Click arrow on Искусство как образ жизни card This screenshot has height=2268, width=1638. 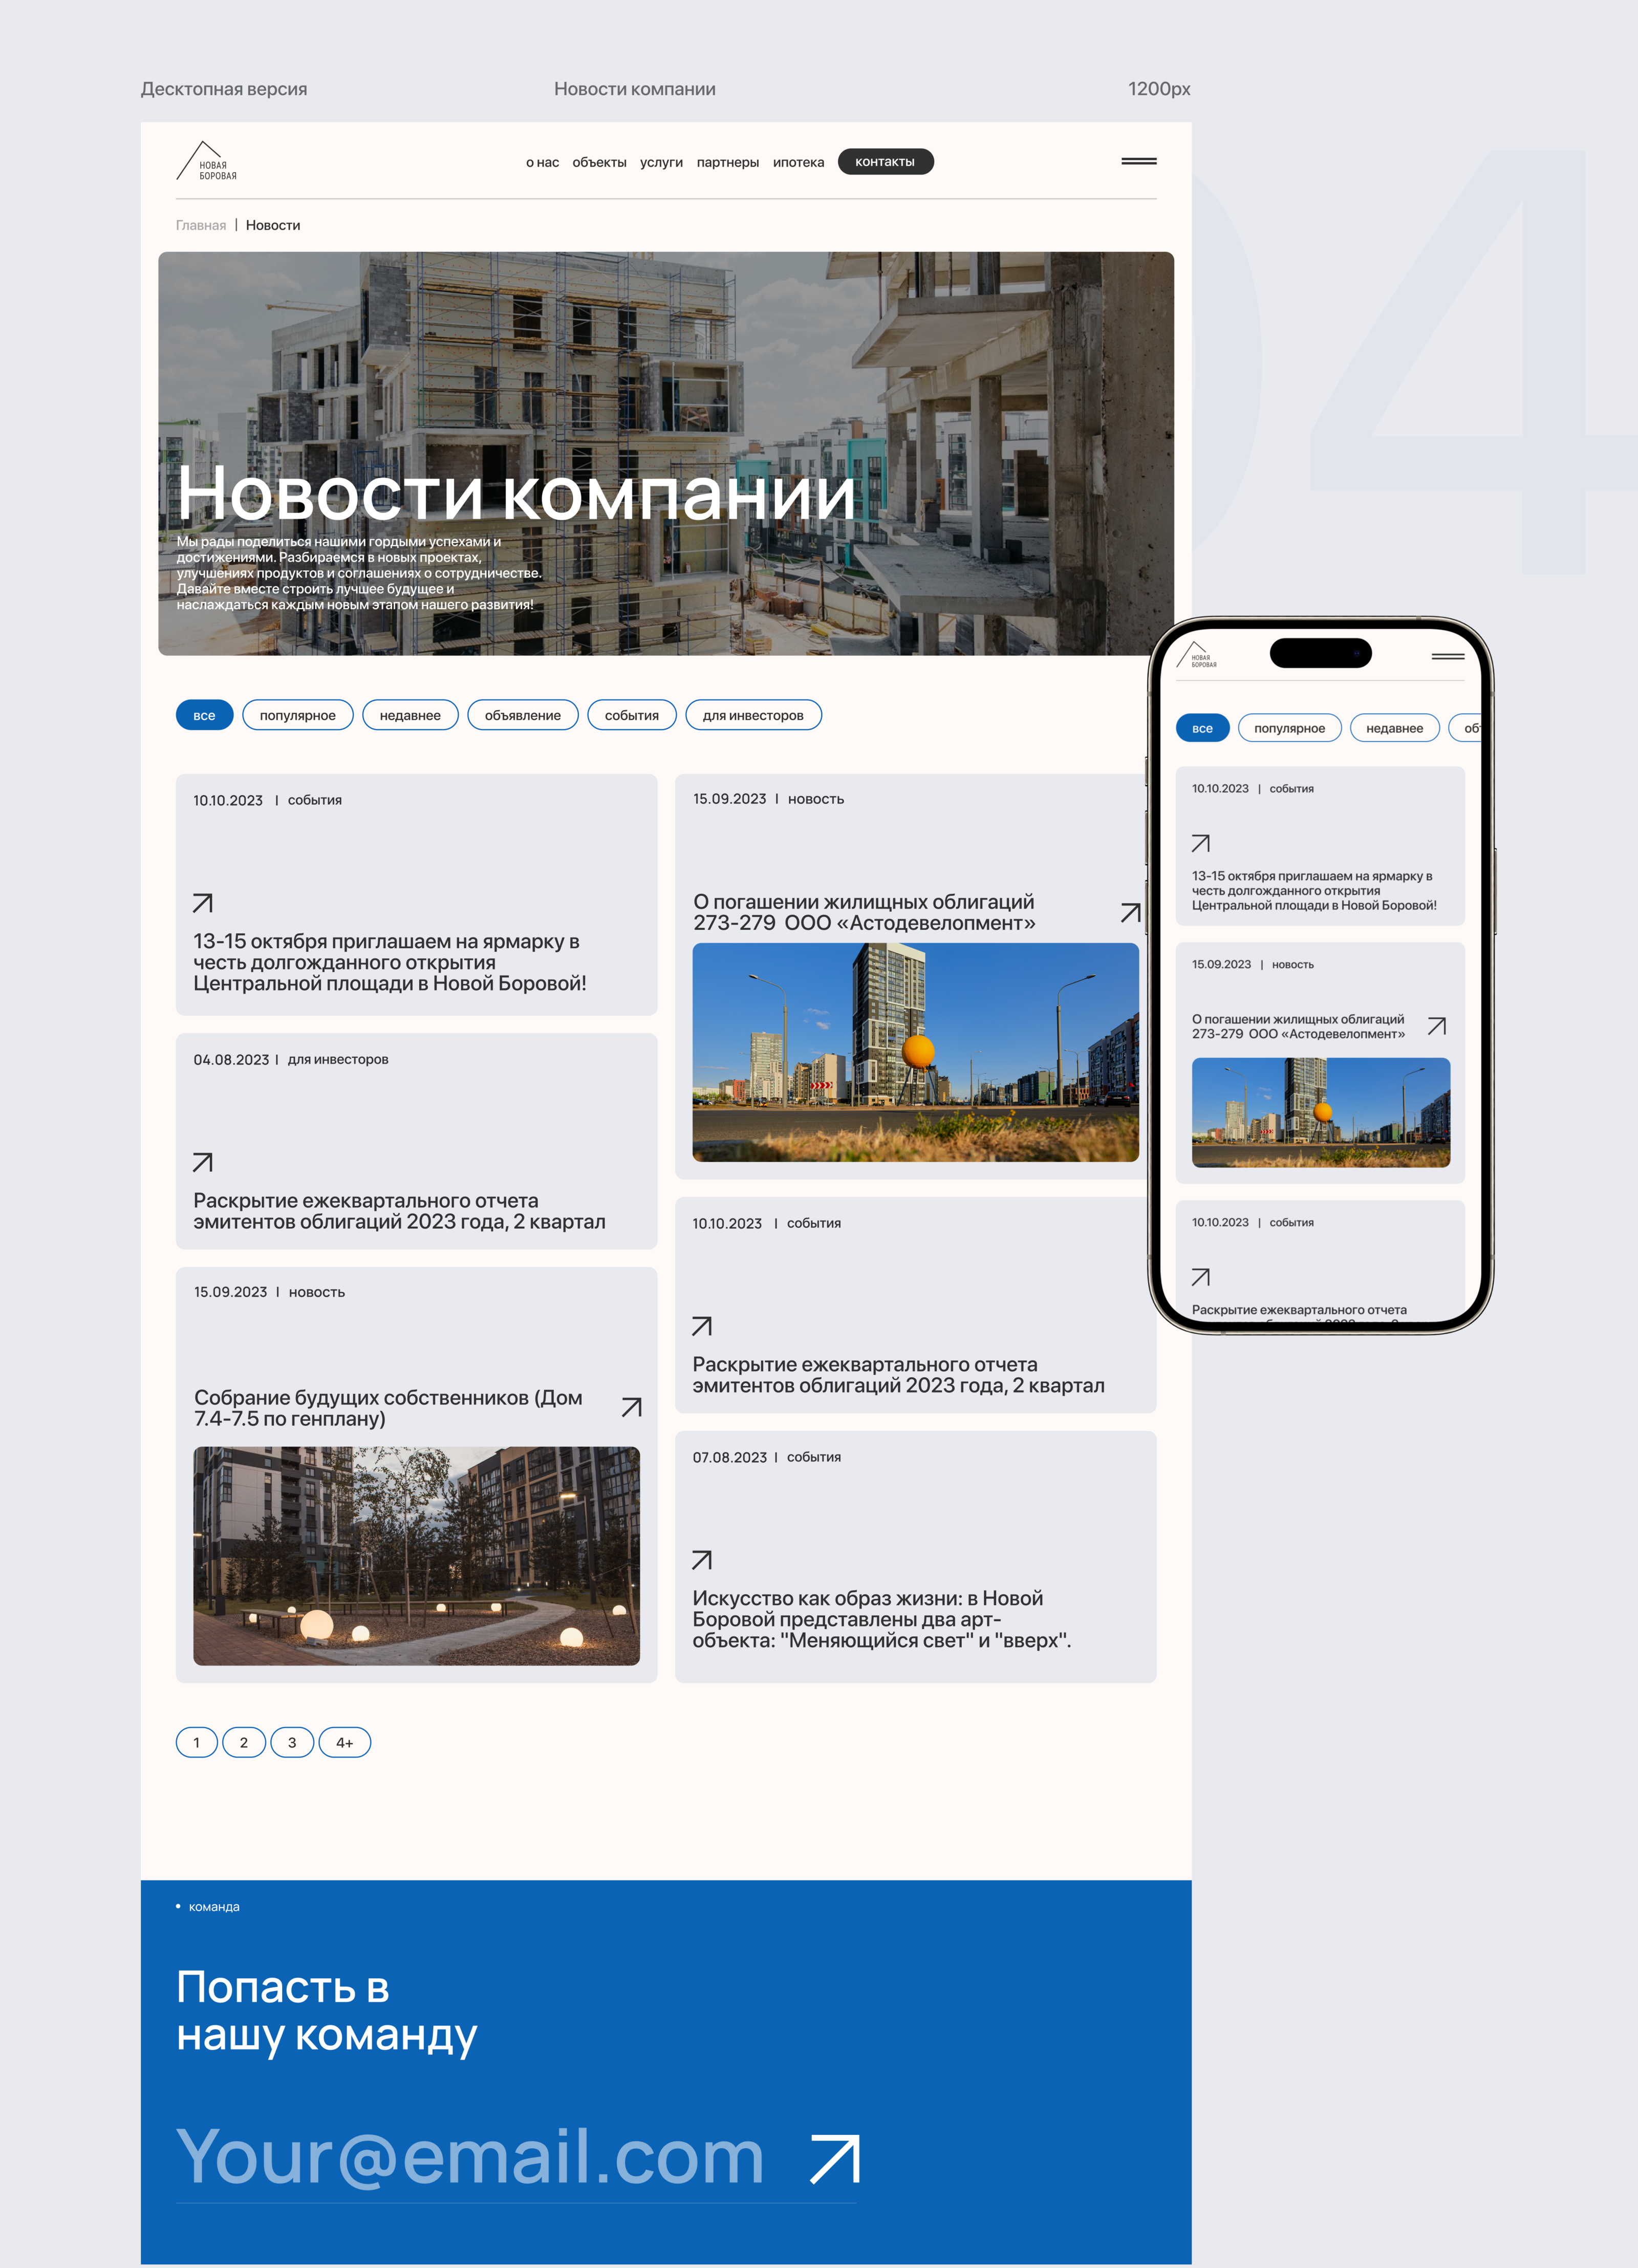[702, 1560]
